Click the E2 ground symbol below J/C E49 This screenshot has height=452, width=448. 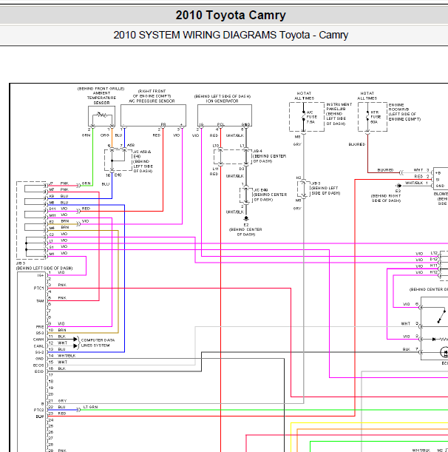[246, 219]
